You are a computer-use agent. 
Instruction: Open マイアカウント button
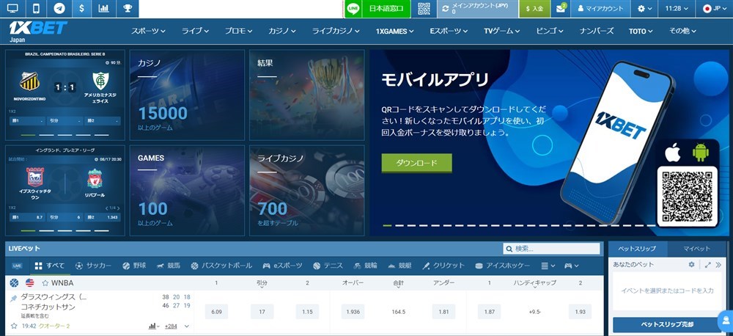tap(600, 8)
